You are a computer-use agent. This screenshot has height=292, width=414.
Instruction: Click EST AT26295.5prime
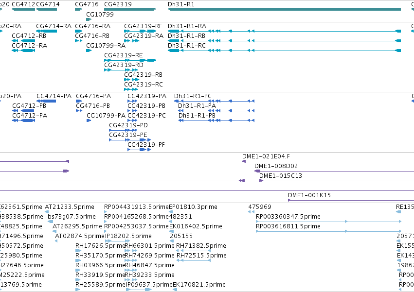point(54,231)
